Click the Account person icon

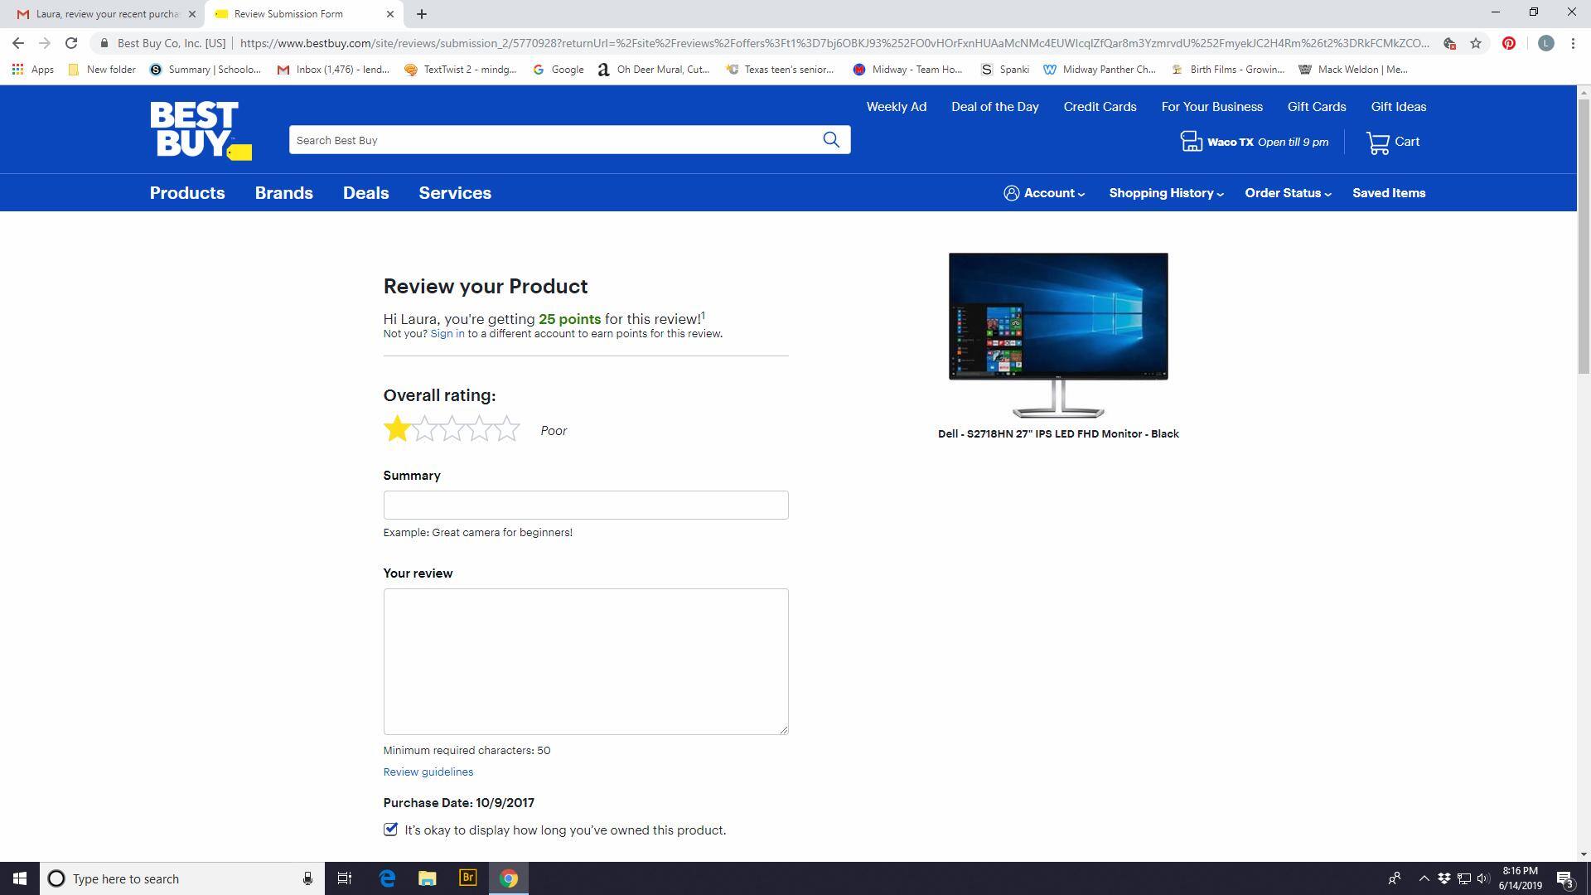(1012, 192)
